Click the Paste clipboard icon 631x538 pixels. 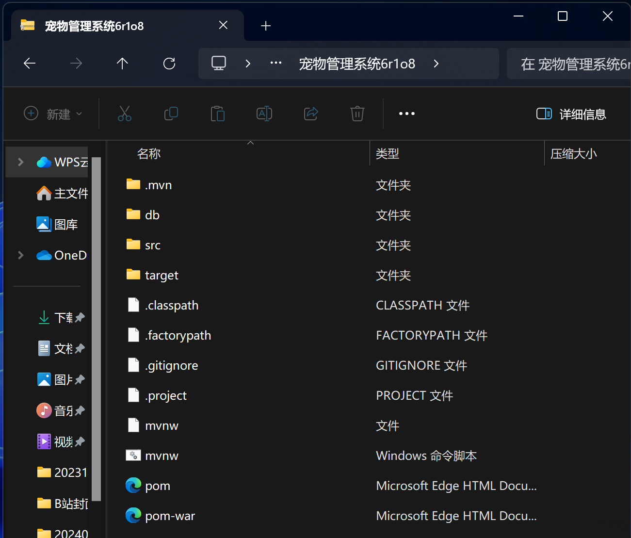coord(218,114)
